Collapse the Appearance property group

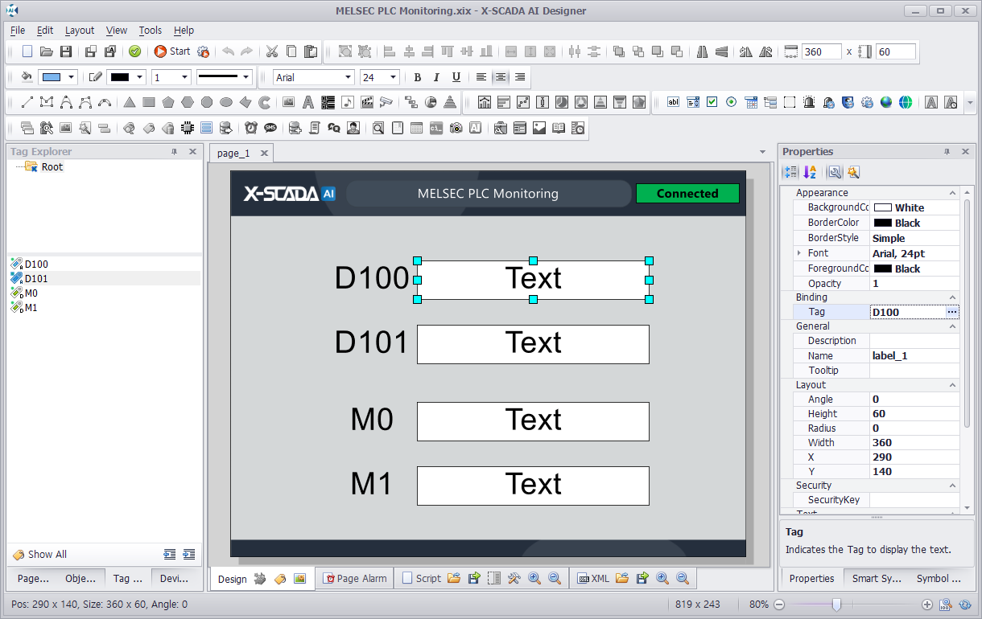coord(953,193)
